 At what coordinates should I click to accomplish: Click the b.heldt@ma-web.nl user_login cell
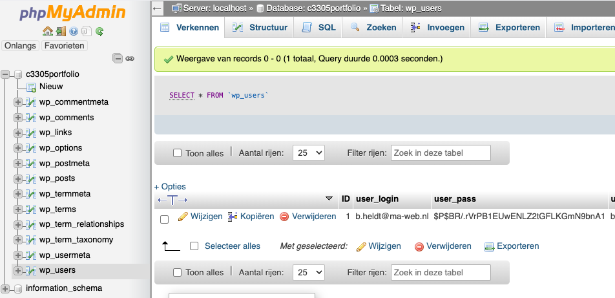tap(392, 217)
